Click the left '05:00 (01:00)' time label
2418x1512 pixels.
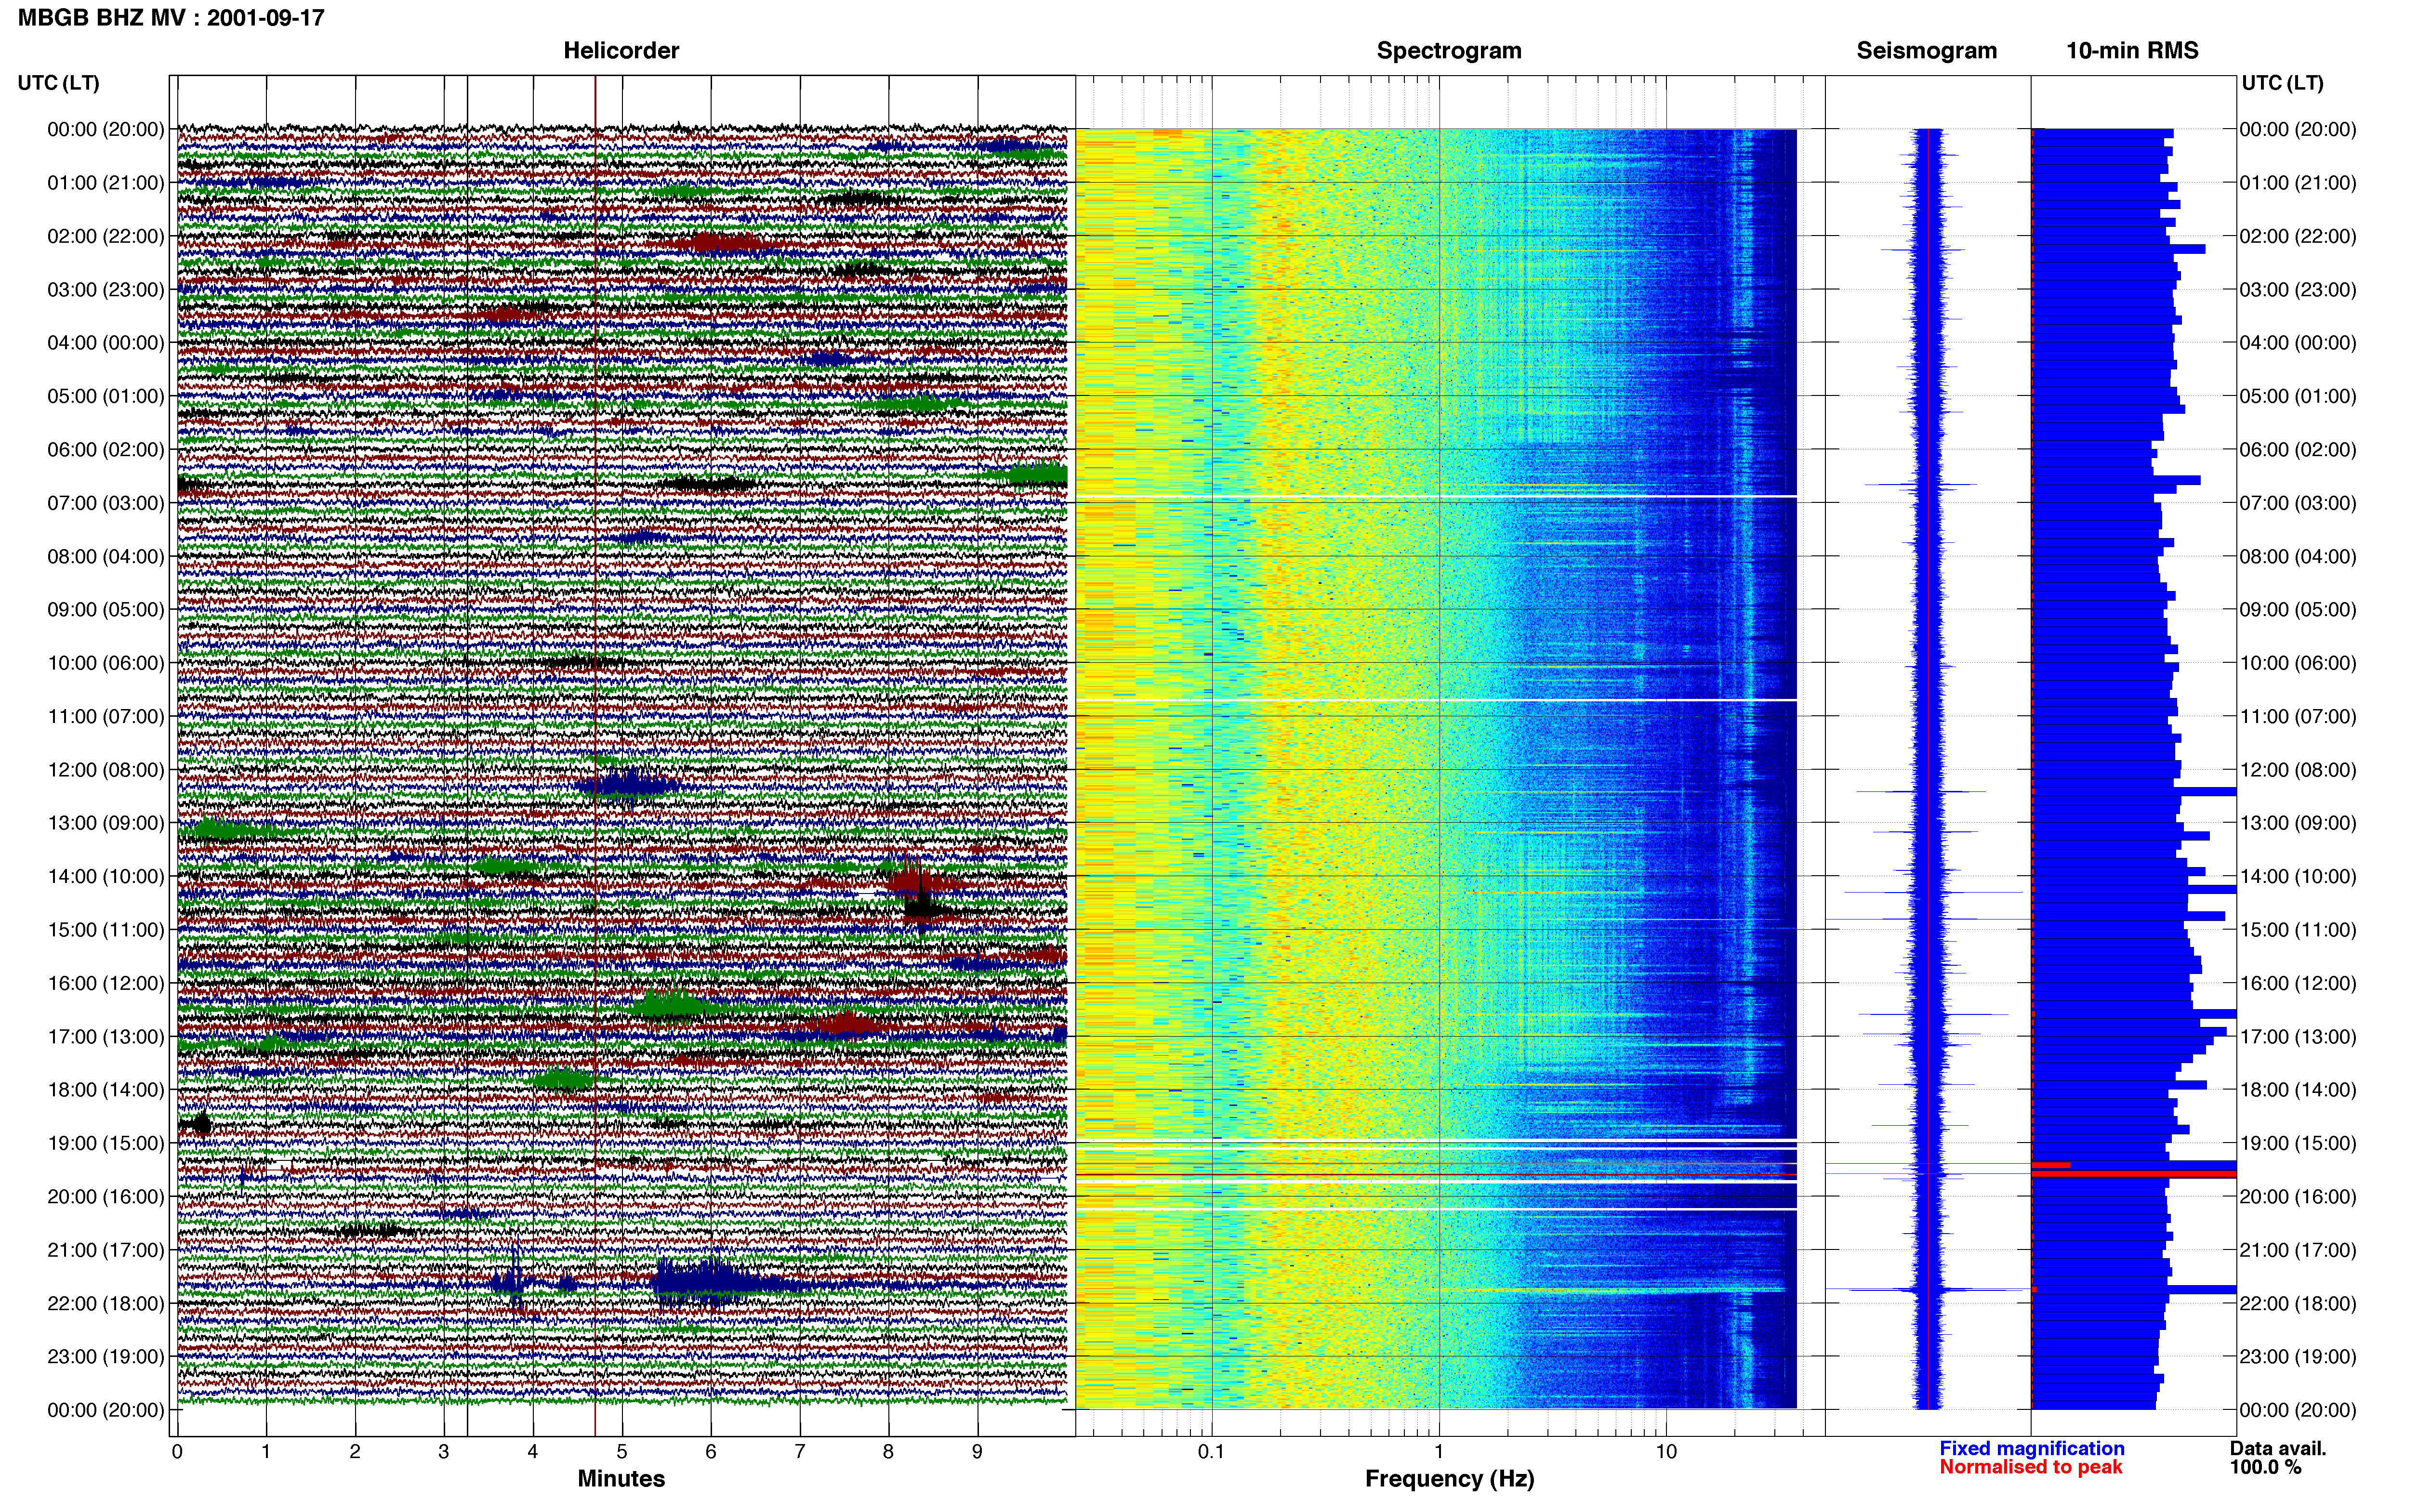[106, 396]
